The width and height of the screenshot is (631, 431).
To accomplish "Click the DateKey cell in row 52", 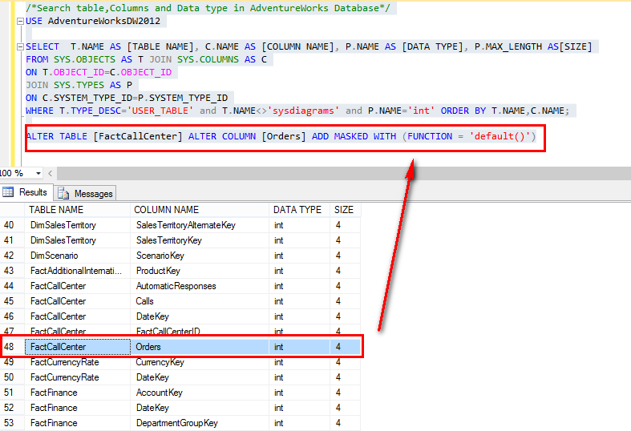I will tap(200, 408).
